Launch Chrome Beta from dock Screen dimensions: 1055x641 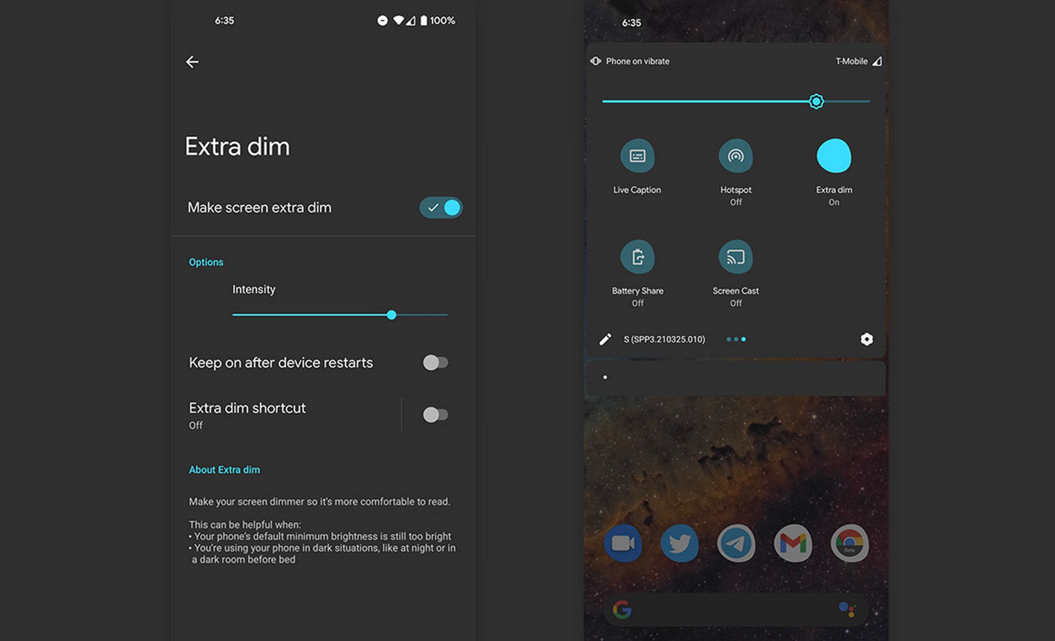(849, 543)
